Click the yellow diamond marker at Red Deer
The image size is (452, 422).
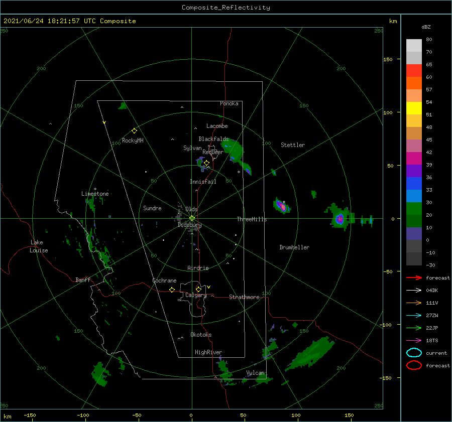point(206,163)
